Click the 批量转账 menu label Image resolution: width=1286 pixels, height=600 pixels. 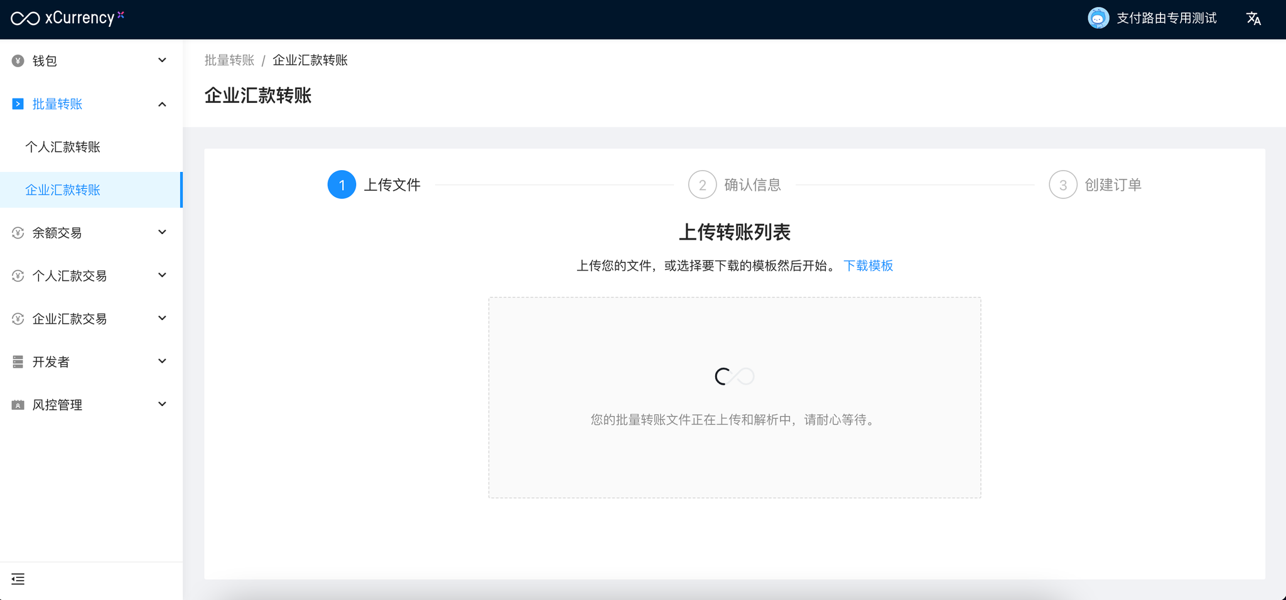tap(57, 104)
